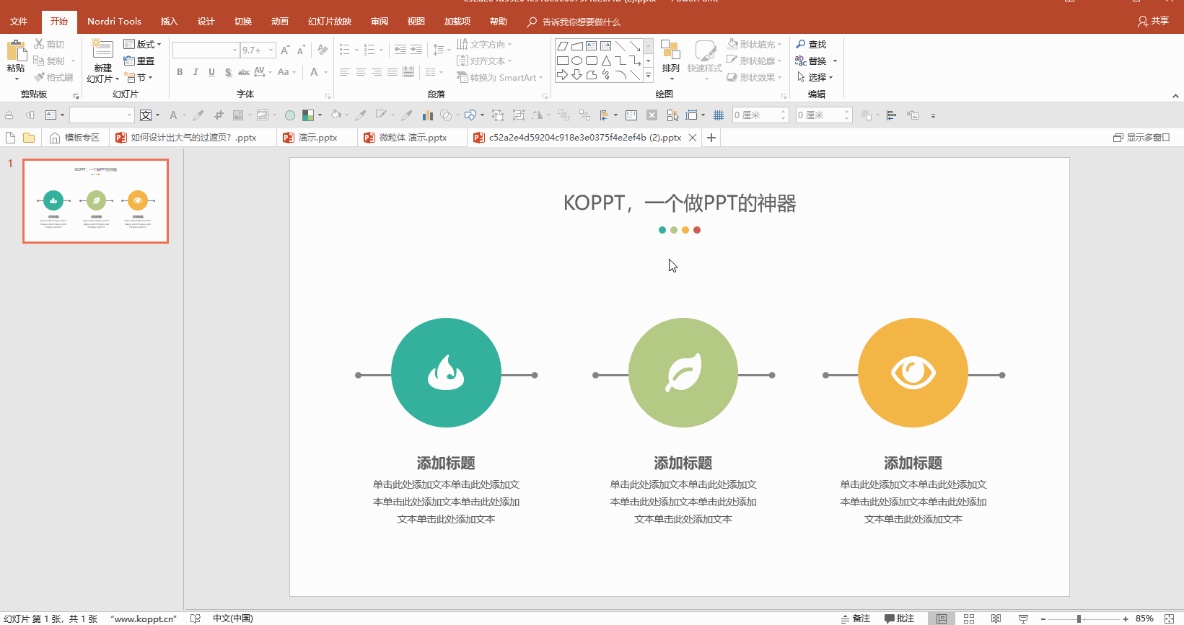Screen dimensions: 1184x625
Task: Open the Change Case (Aa) dropdown
Action: (286, 72)
